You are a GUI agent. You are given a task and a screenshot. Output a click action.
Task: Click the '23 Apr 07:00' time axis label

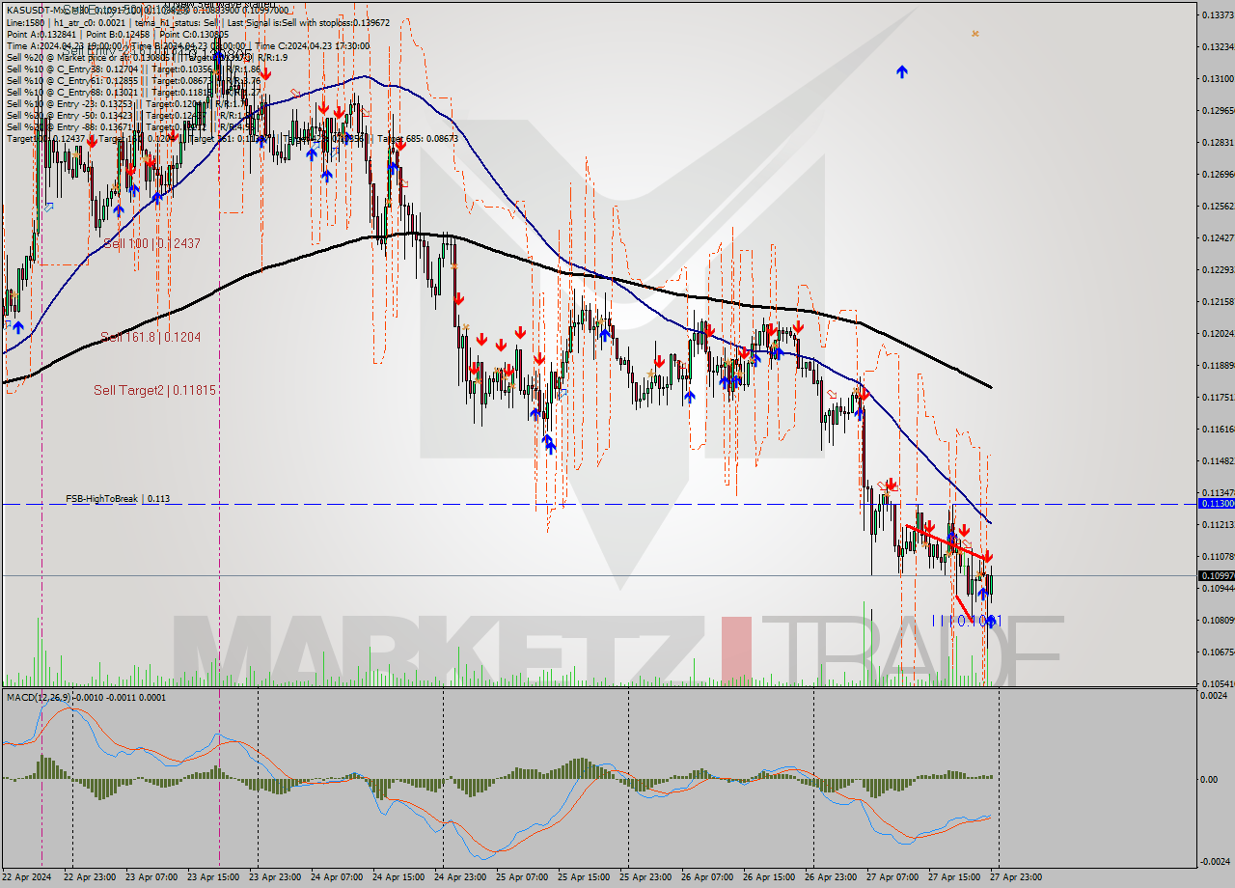pos(151,877)
